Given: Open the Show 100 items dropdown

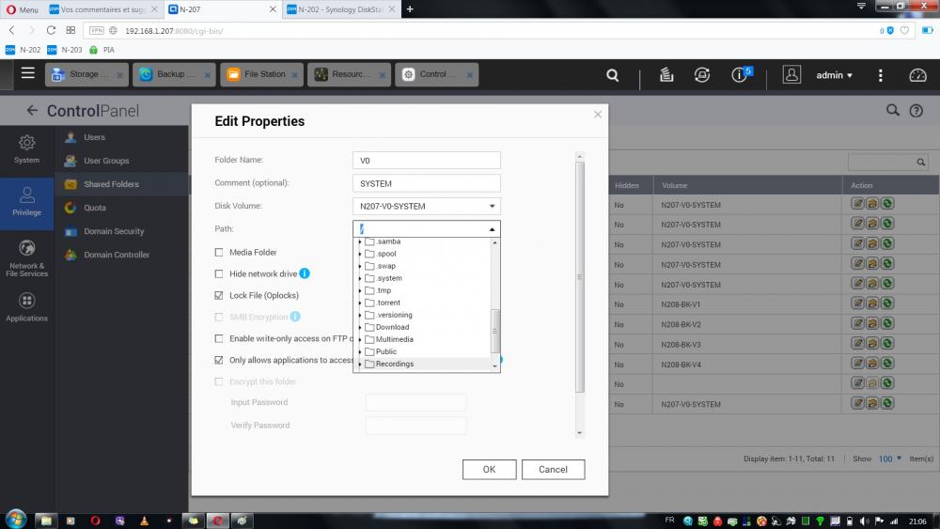Looking at the screenshot, I should click(890, 459).
